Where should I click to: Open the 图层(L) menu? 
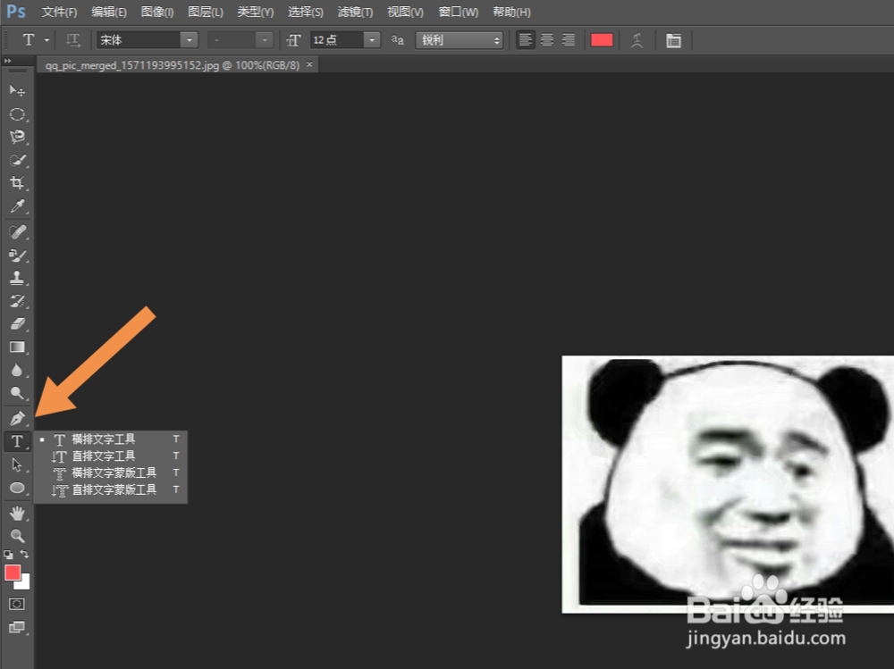(x=206, y=12)
